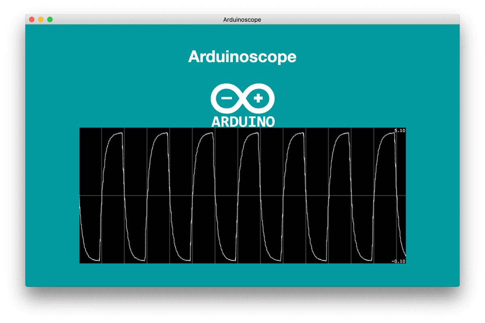Click the plus symbol in Arduino logo
This screenshot has width=485, height=323.
point(258,98)
